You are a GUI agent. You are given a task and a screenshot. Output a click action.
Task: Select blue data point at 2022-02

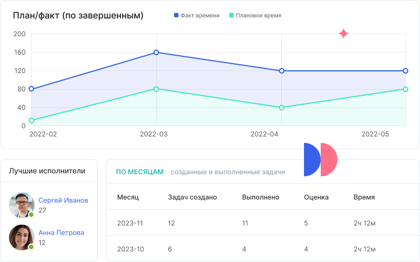click(31, 89)
